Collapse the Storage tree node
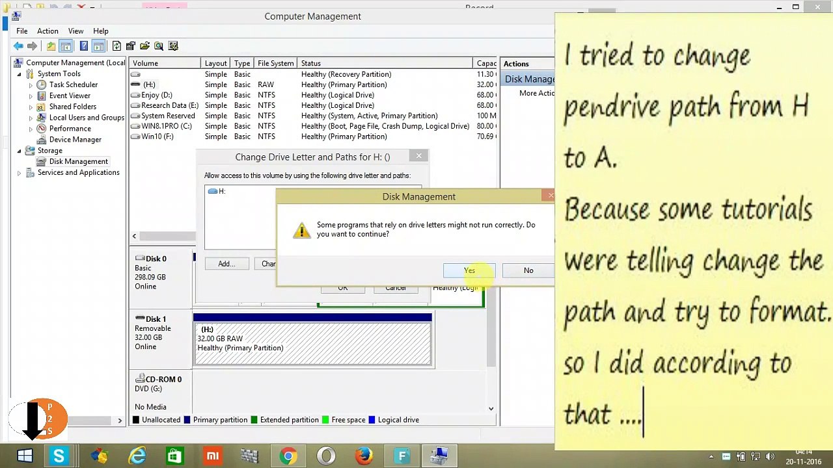This screenshot has width=833, height=468. 20,151
